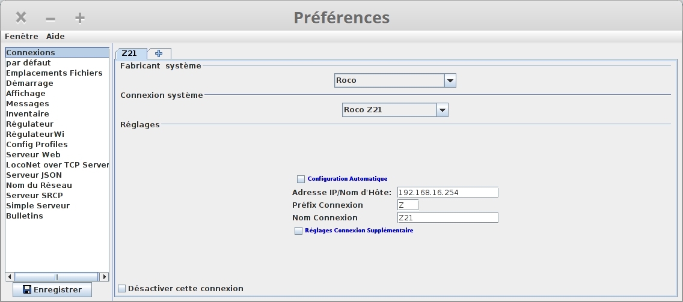Expand the Roco Z21 connection dropdown
The image size is (683, 302).
coord(442,110)
